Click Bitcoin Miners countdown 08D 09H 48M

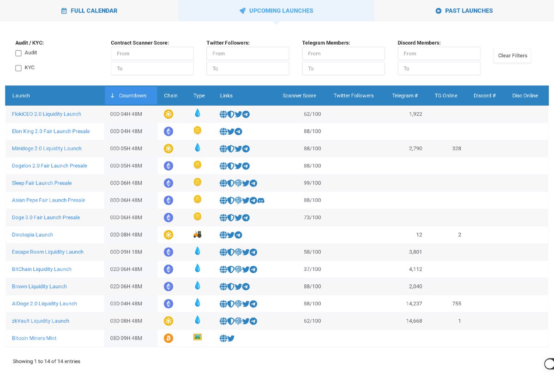tap(126, 338)
